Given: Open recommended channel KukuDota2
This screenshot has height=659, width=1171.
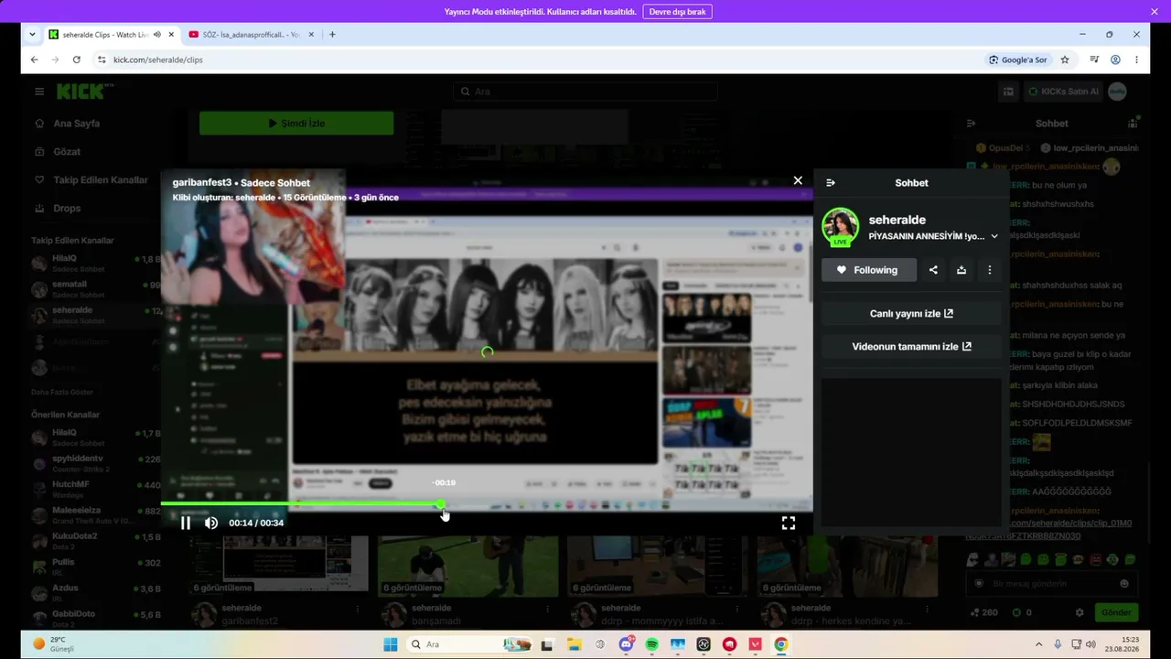Looking at the screenshot, I should coord(96,540).
